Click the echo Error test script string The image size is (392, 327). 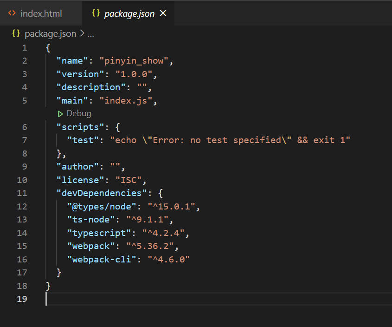(230, 140)
